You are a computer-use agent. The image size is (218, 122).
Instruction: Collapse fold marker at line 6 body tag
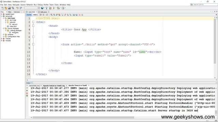[33, 37]
